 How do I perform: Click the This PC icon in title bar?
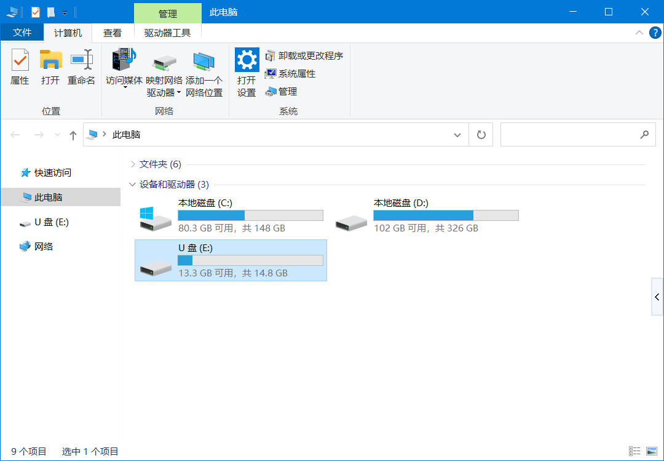tap(12, 12)
